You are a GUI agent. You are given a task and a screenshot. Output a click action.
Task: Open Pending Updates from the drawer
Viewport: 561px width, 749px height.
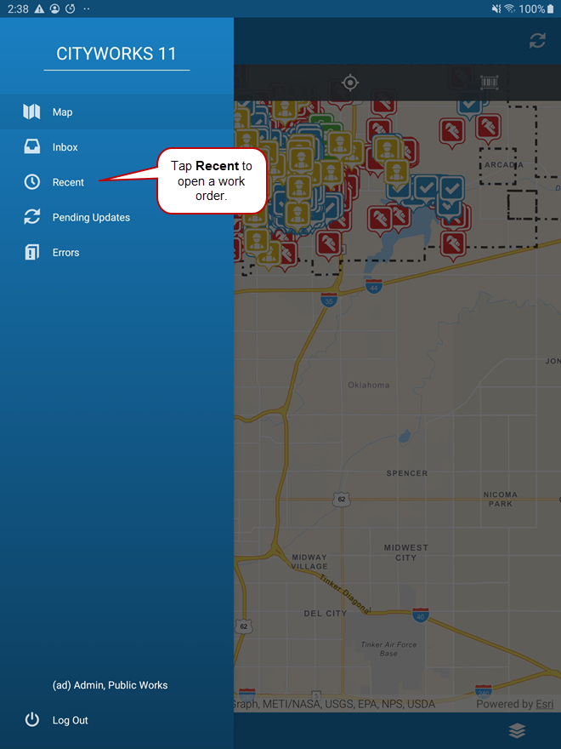coord(91,218)
